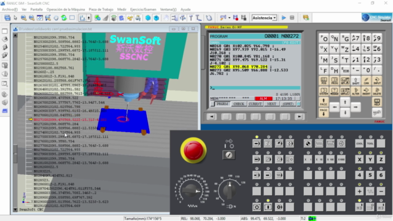Click scroll down arrow in program list
The height and width of the screenshot is (221, 393).
(15, 209)
